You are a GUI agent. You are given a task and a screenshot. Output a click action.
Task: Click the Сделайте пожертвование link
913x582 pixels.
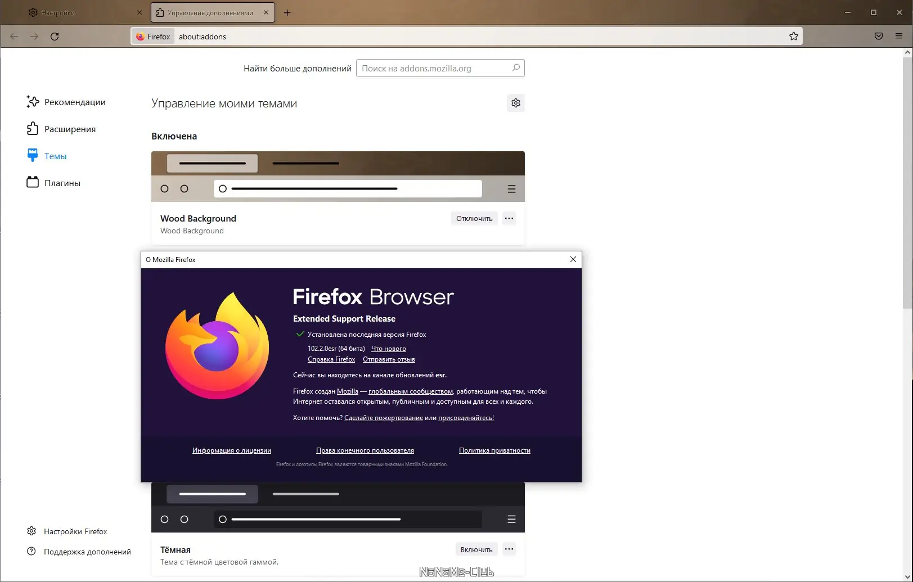click(x=384, y=418)
